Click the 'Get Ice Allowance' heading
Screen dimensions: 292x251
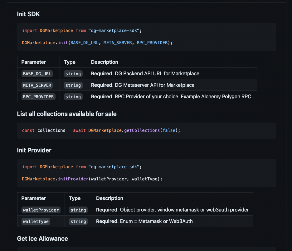coord(42,239)
